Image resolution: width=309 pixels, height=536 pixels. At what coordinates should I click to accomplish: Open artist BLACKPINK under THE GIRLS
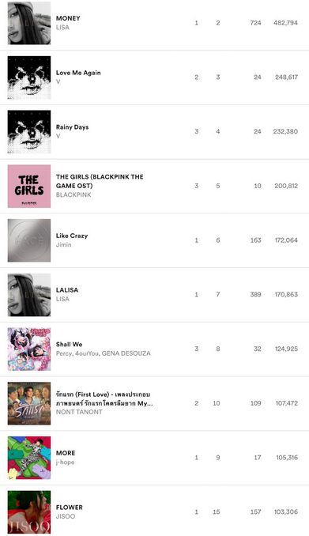(73, 194)
